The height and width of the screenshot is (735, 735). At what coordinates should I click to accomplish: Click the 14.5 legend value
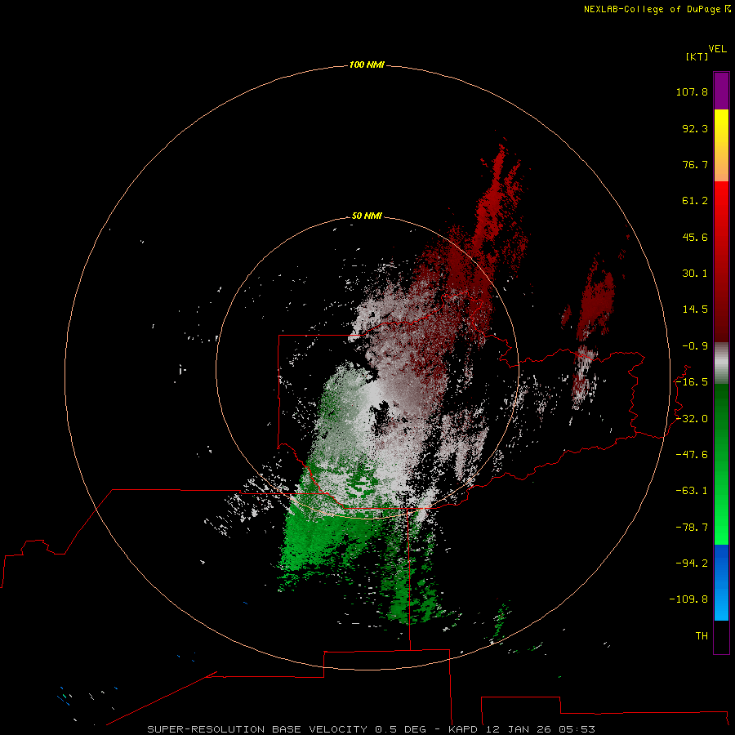(x=695, y=310)
